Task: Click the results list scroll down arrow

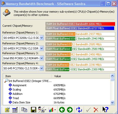Action: tap(112, 102)
